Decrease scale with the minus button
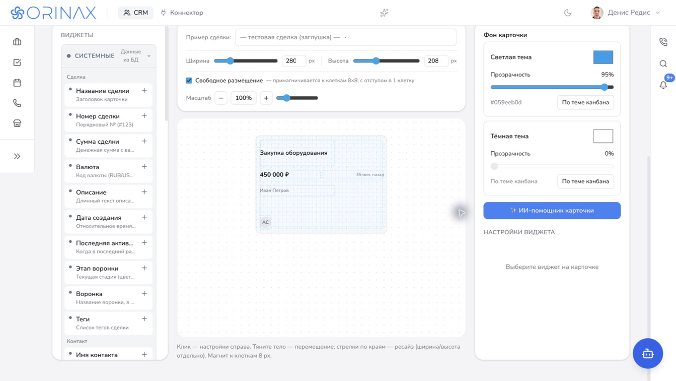 click(x=221, y=98)
